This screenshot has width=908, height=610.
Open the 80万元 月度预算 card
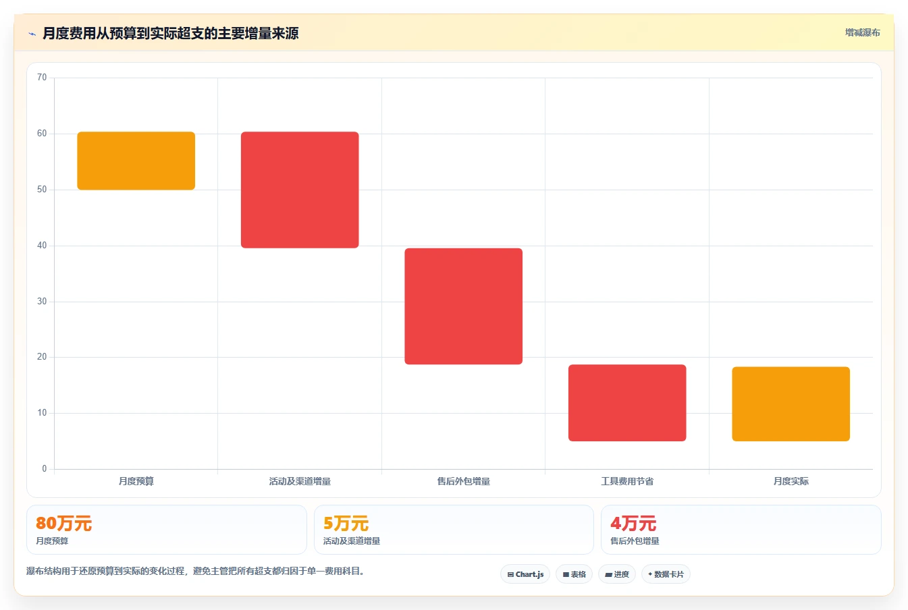point(167,530)
